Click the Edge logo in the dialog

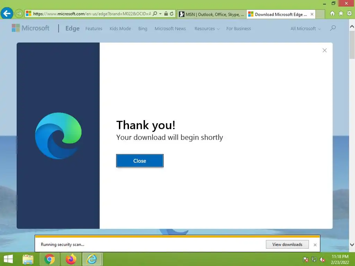coord(58,136)
